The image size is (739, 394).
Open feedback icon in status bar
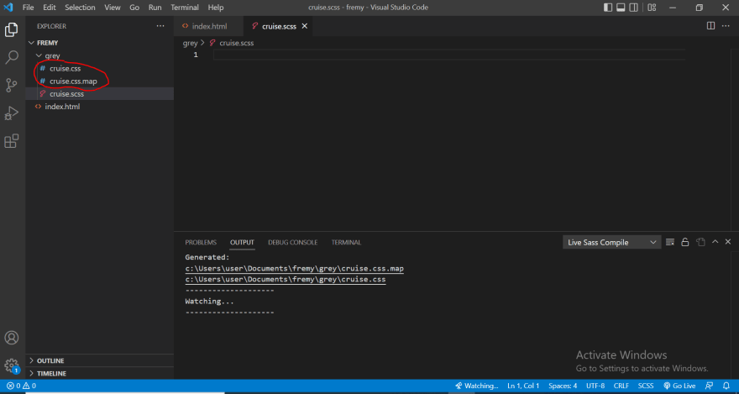click(x=711, y=386)
